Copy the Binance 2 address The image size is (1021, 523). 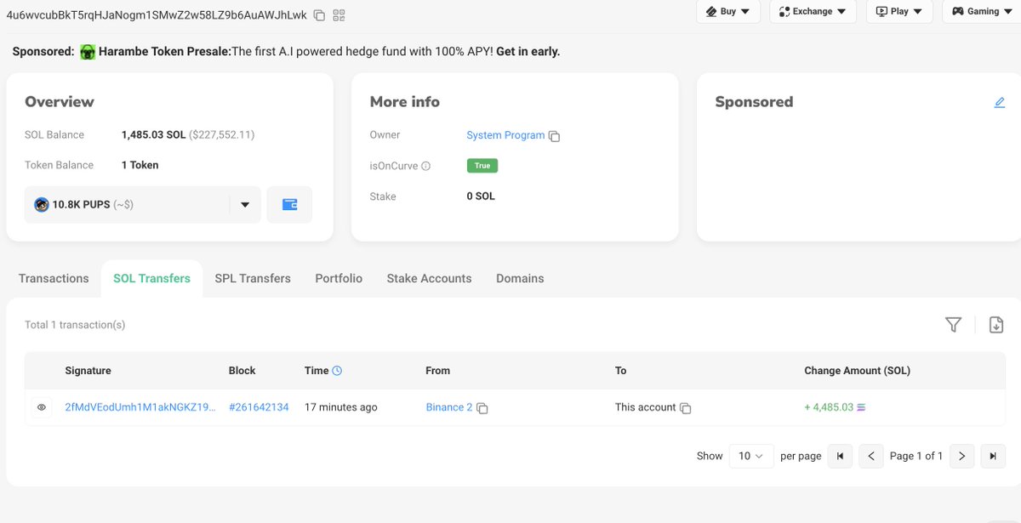[x=482, y=408]
